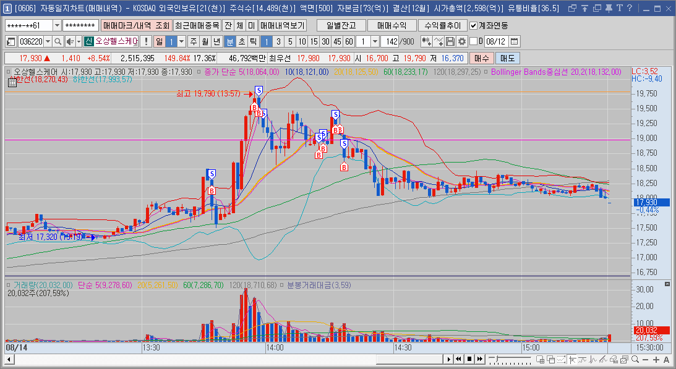This screenshot has height=369, width=676.
Task: Select the 3-minute interval button
Action: tap(278, 41)
